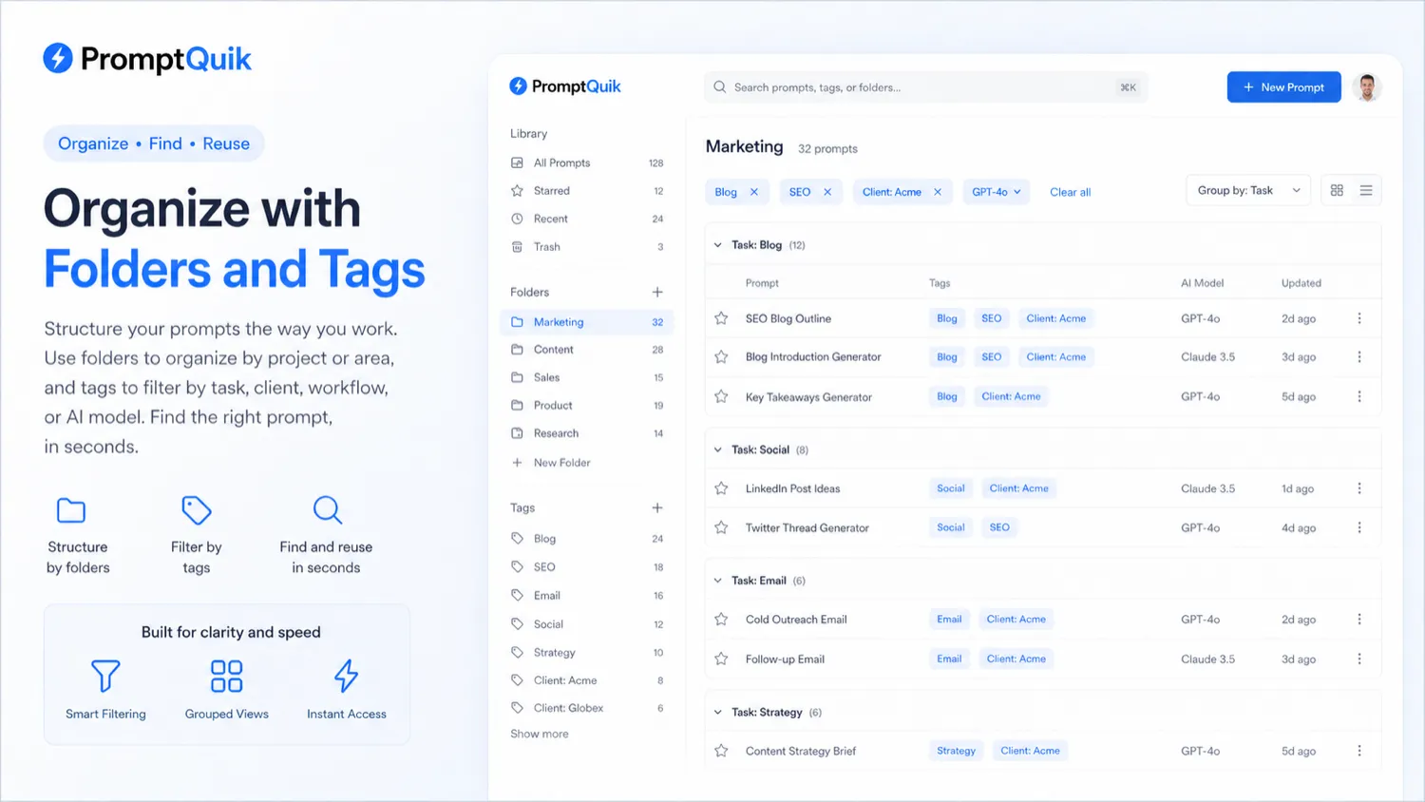Click the large PromptQuik logo on the promo panel
Image resolution: width=1425 pixels, height=802 pixels.
point(147,59)
